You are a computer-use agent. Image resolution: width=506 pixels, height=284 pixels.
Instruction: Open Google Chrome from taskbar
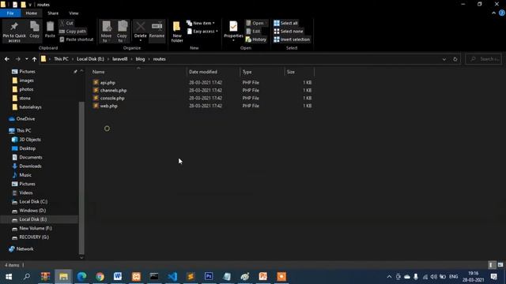pyautogui.click(x=100, y=277)
